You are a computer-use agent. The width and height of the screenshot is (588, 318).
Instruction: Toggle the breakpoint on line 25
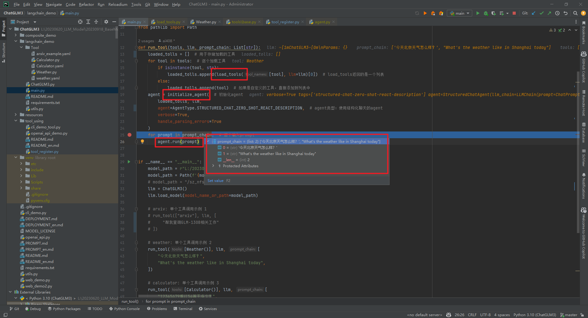(130, 135)
